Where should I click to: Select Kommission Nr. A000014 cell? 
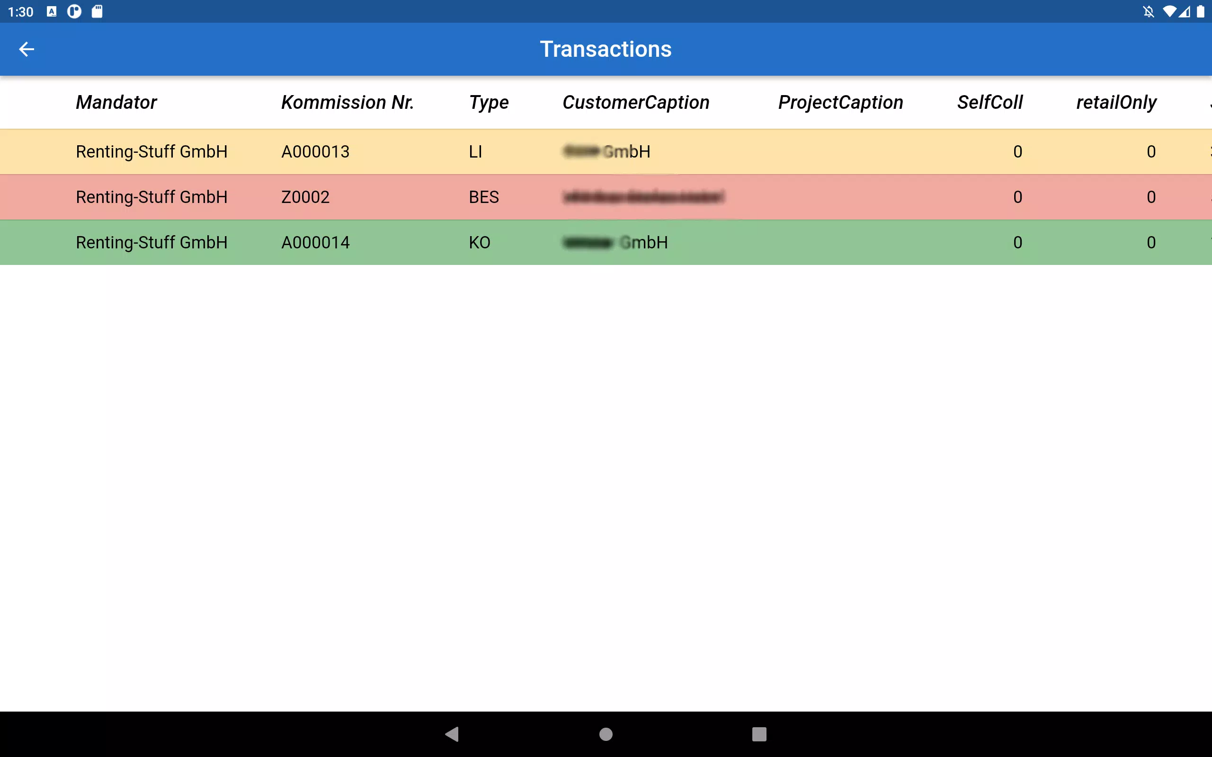click(315, 243)
